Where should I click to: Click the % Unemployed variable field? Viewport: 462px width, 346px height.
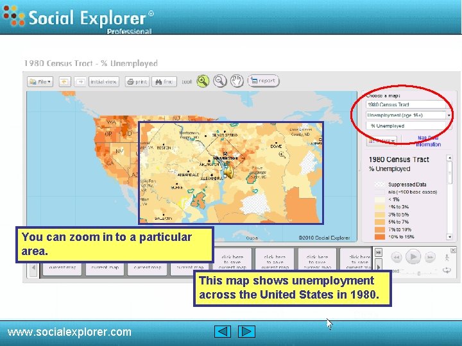(406, 126)
